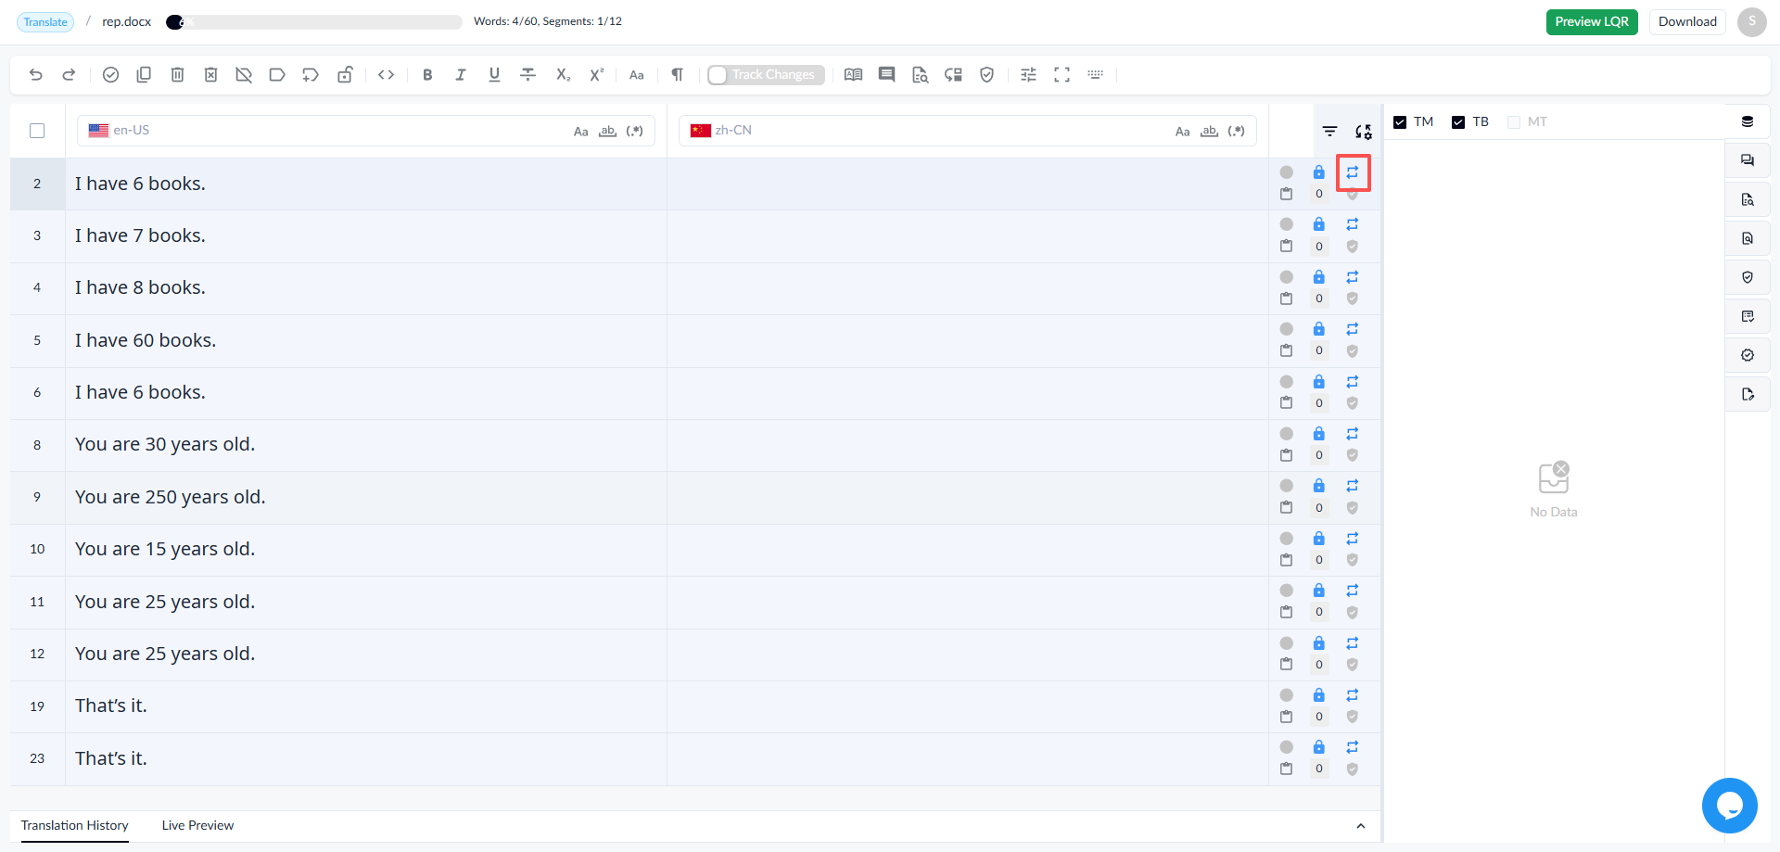The height and width of the screenshot is (852, 1780).
Task: Undo the last edit in toolbar
Action: tap(36, 75)
